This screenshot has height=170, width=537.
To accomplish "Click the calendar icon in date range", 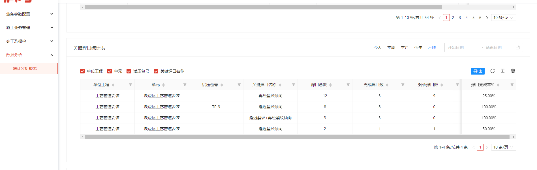I will [x=518, y=47].
